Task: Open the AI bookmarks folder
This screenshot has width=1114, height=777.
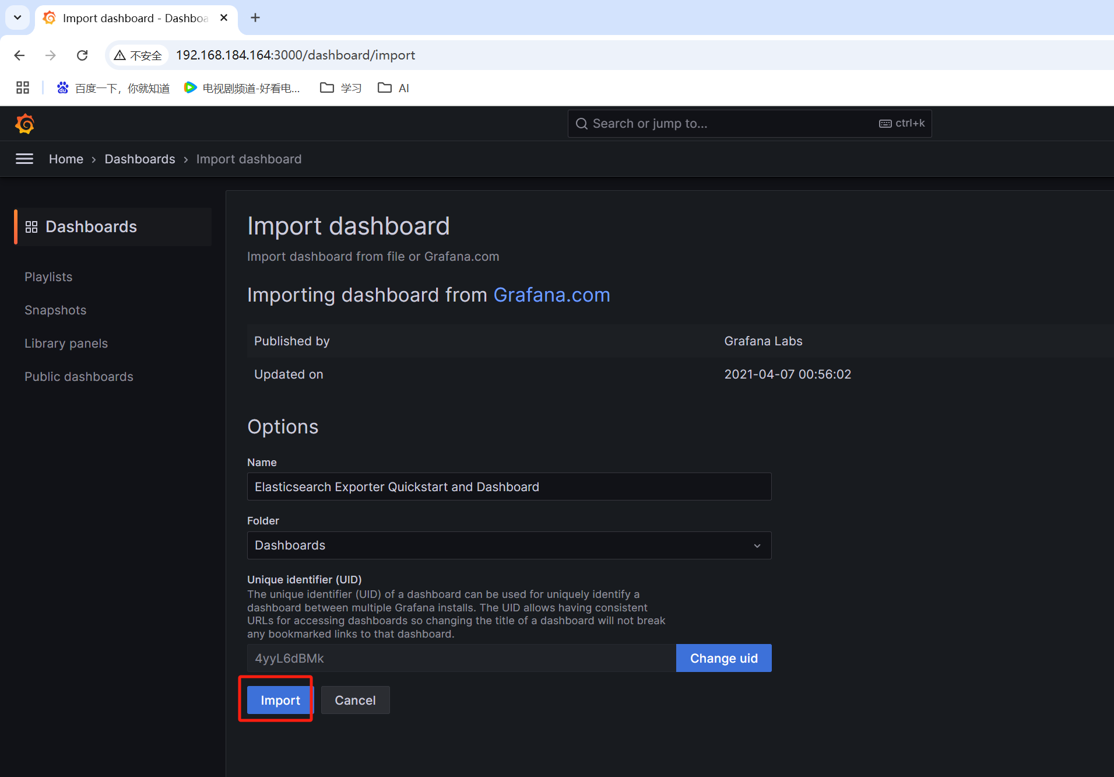Action: click(393, 88)
